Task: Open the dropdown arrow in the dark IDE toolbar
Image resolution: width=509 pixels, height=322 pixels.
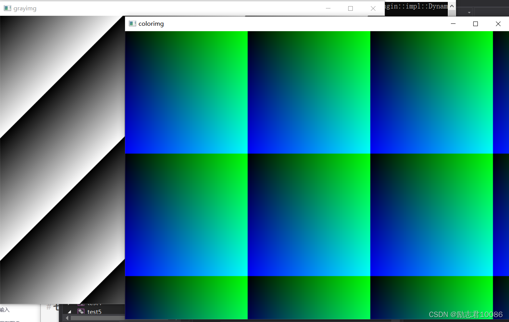Action: tap(469, 13)
